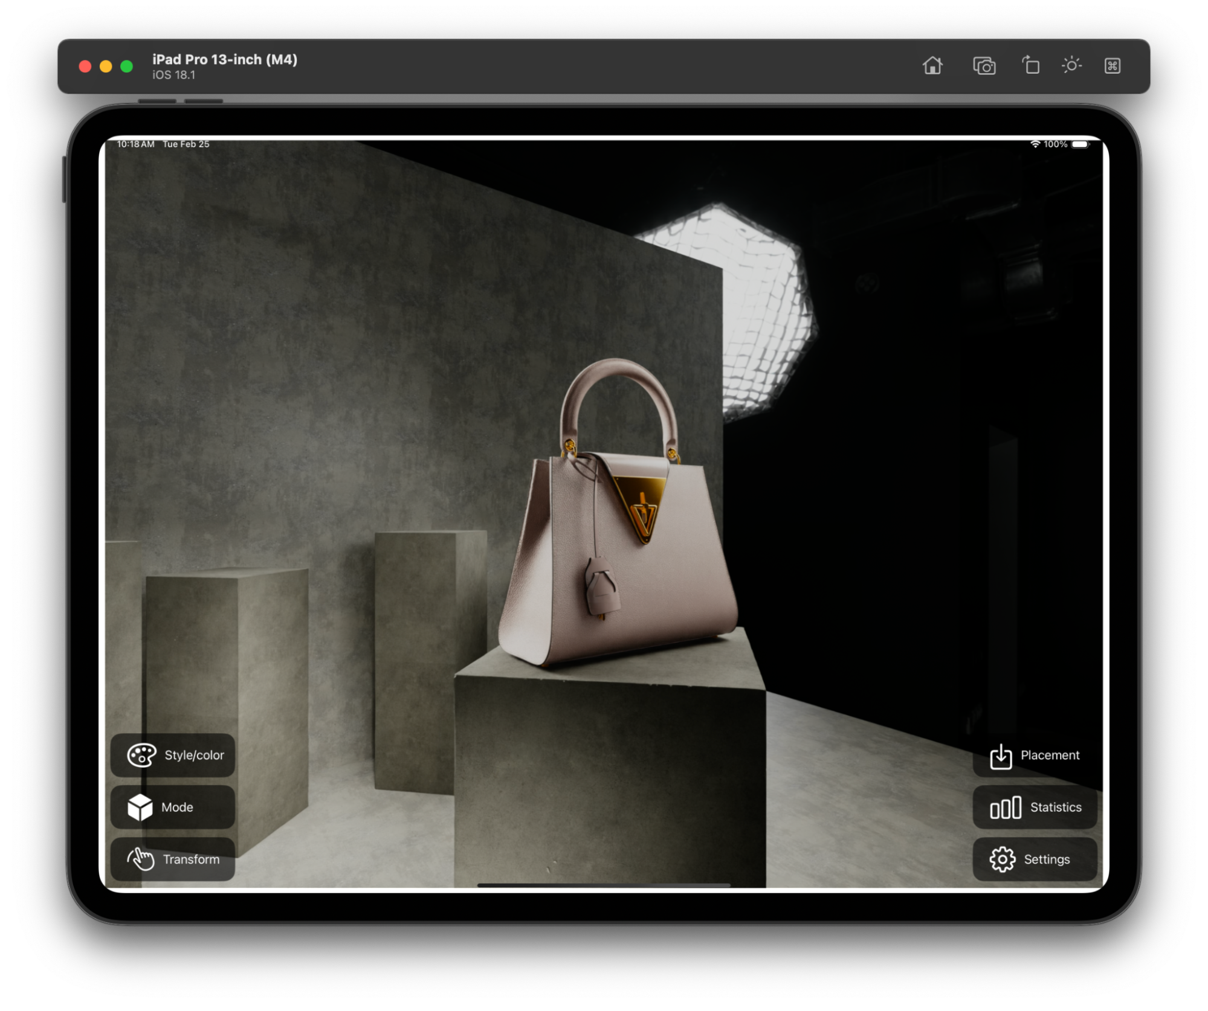This screenshot has height=1011, width=1208.
Task: Take a screenshot with the camera icon
Action: [x=984, y=65]
